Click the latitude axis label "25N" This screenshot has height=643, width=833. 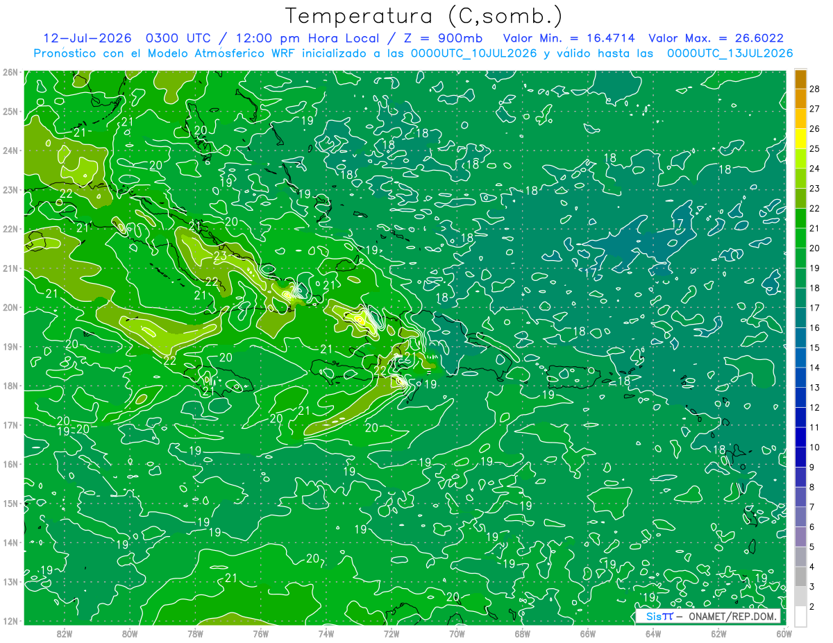pos(11,112)
